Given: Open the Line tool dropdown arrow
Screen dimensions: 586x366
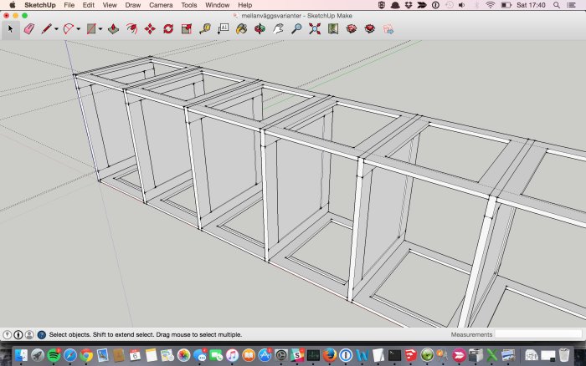Looking at the screenshot, I should (x=56, y=29).
